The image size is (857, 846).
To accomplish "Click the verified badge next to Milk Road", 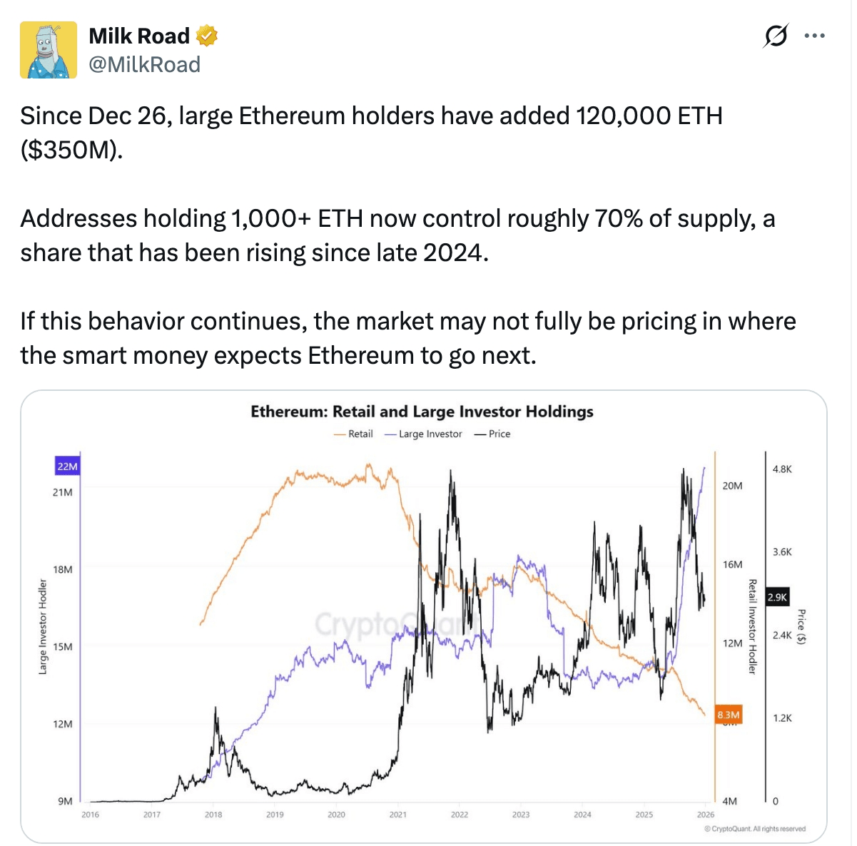I will click(x=207, y=36).
